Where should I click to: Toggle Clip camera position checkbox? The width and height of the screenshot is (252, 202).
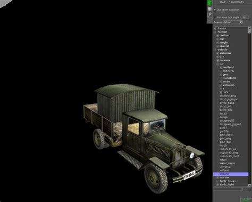click(215, 10)
